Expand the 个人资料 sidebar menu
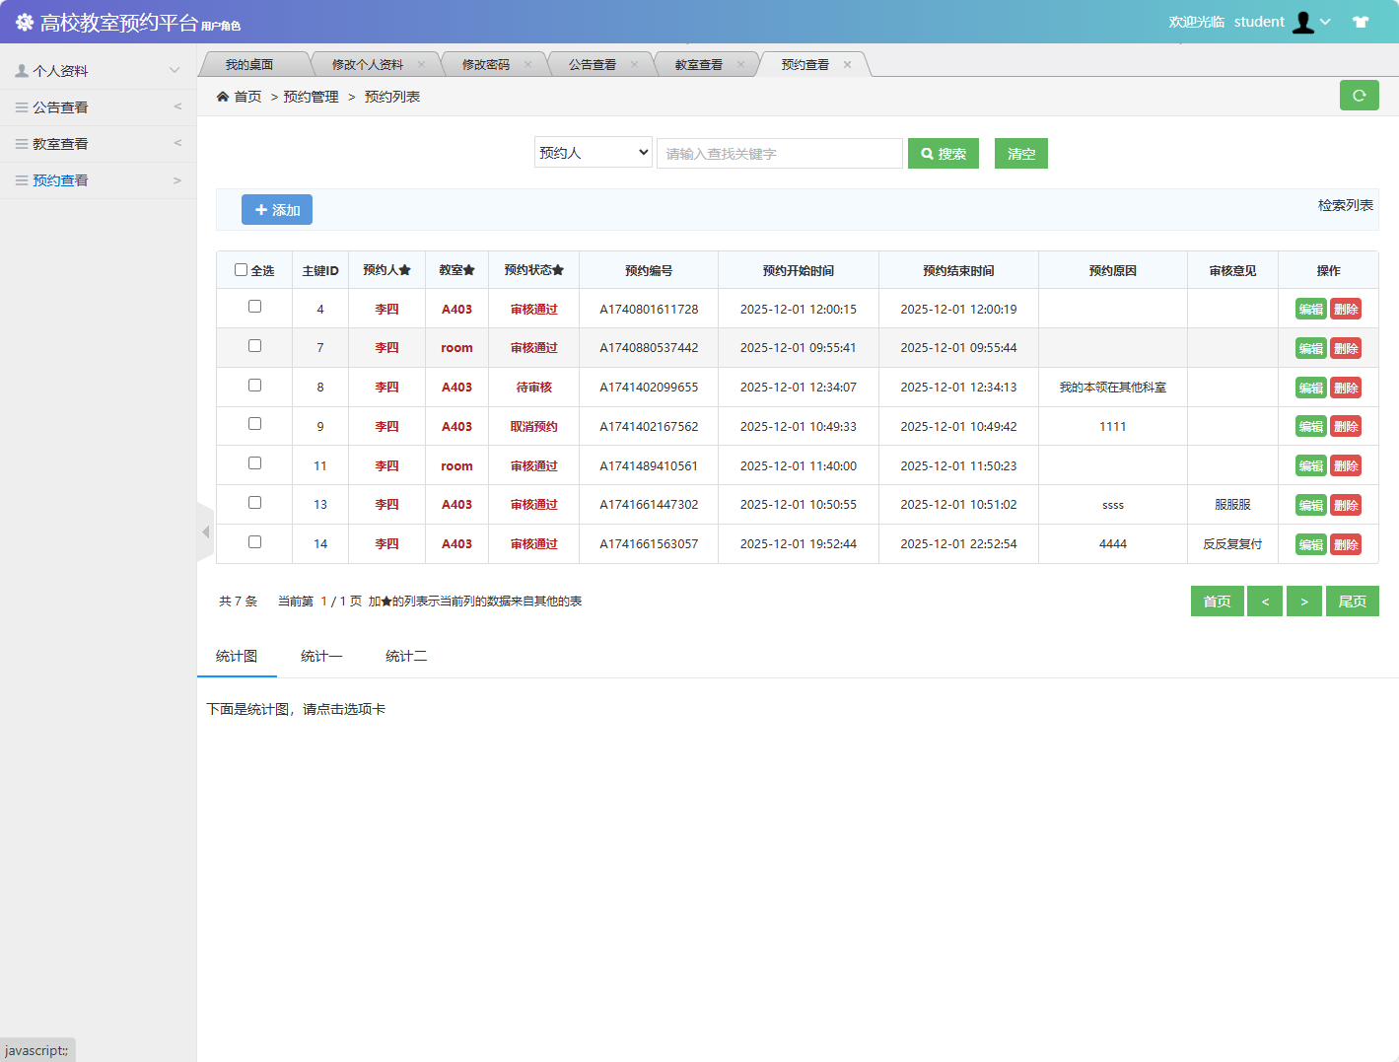1399x1062 pixels. pyautogui.click(x=97, y=71)
